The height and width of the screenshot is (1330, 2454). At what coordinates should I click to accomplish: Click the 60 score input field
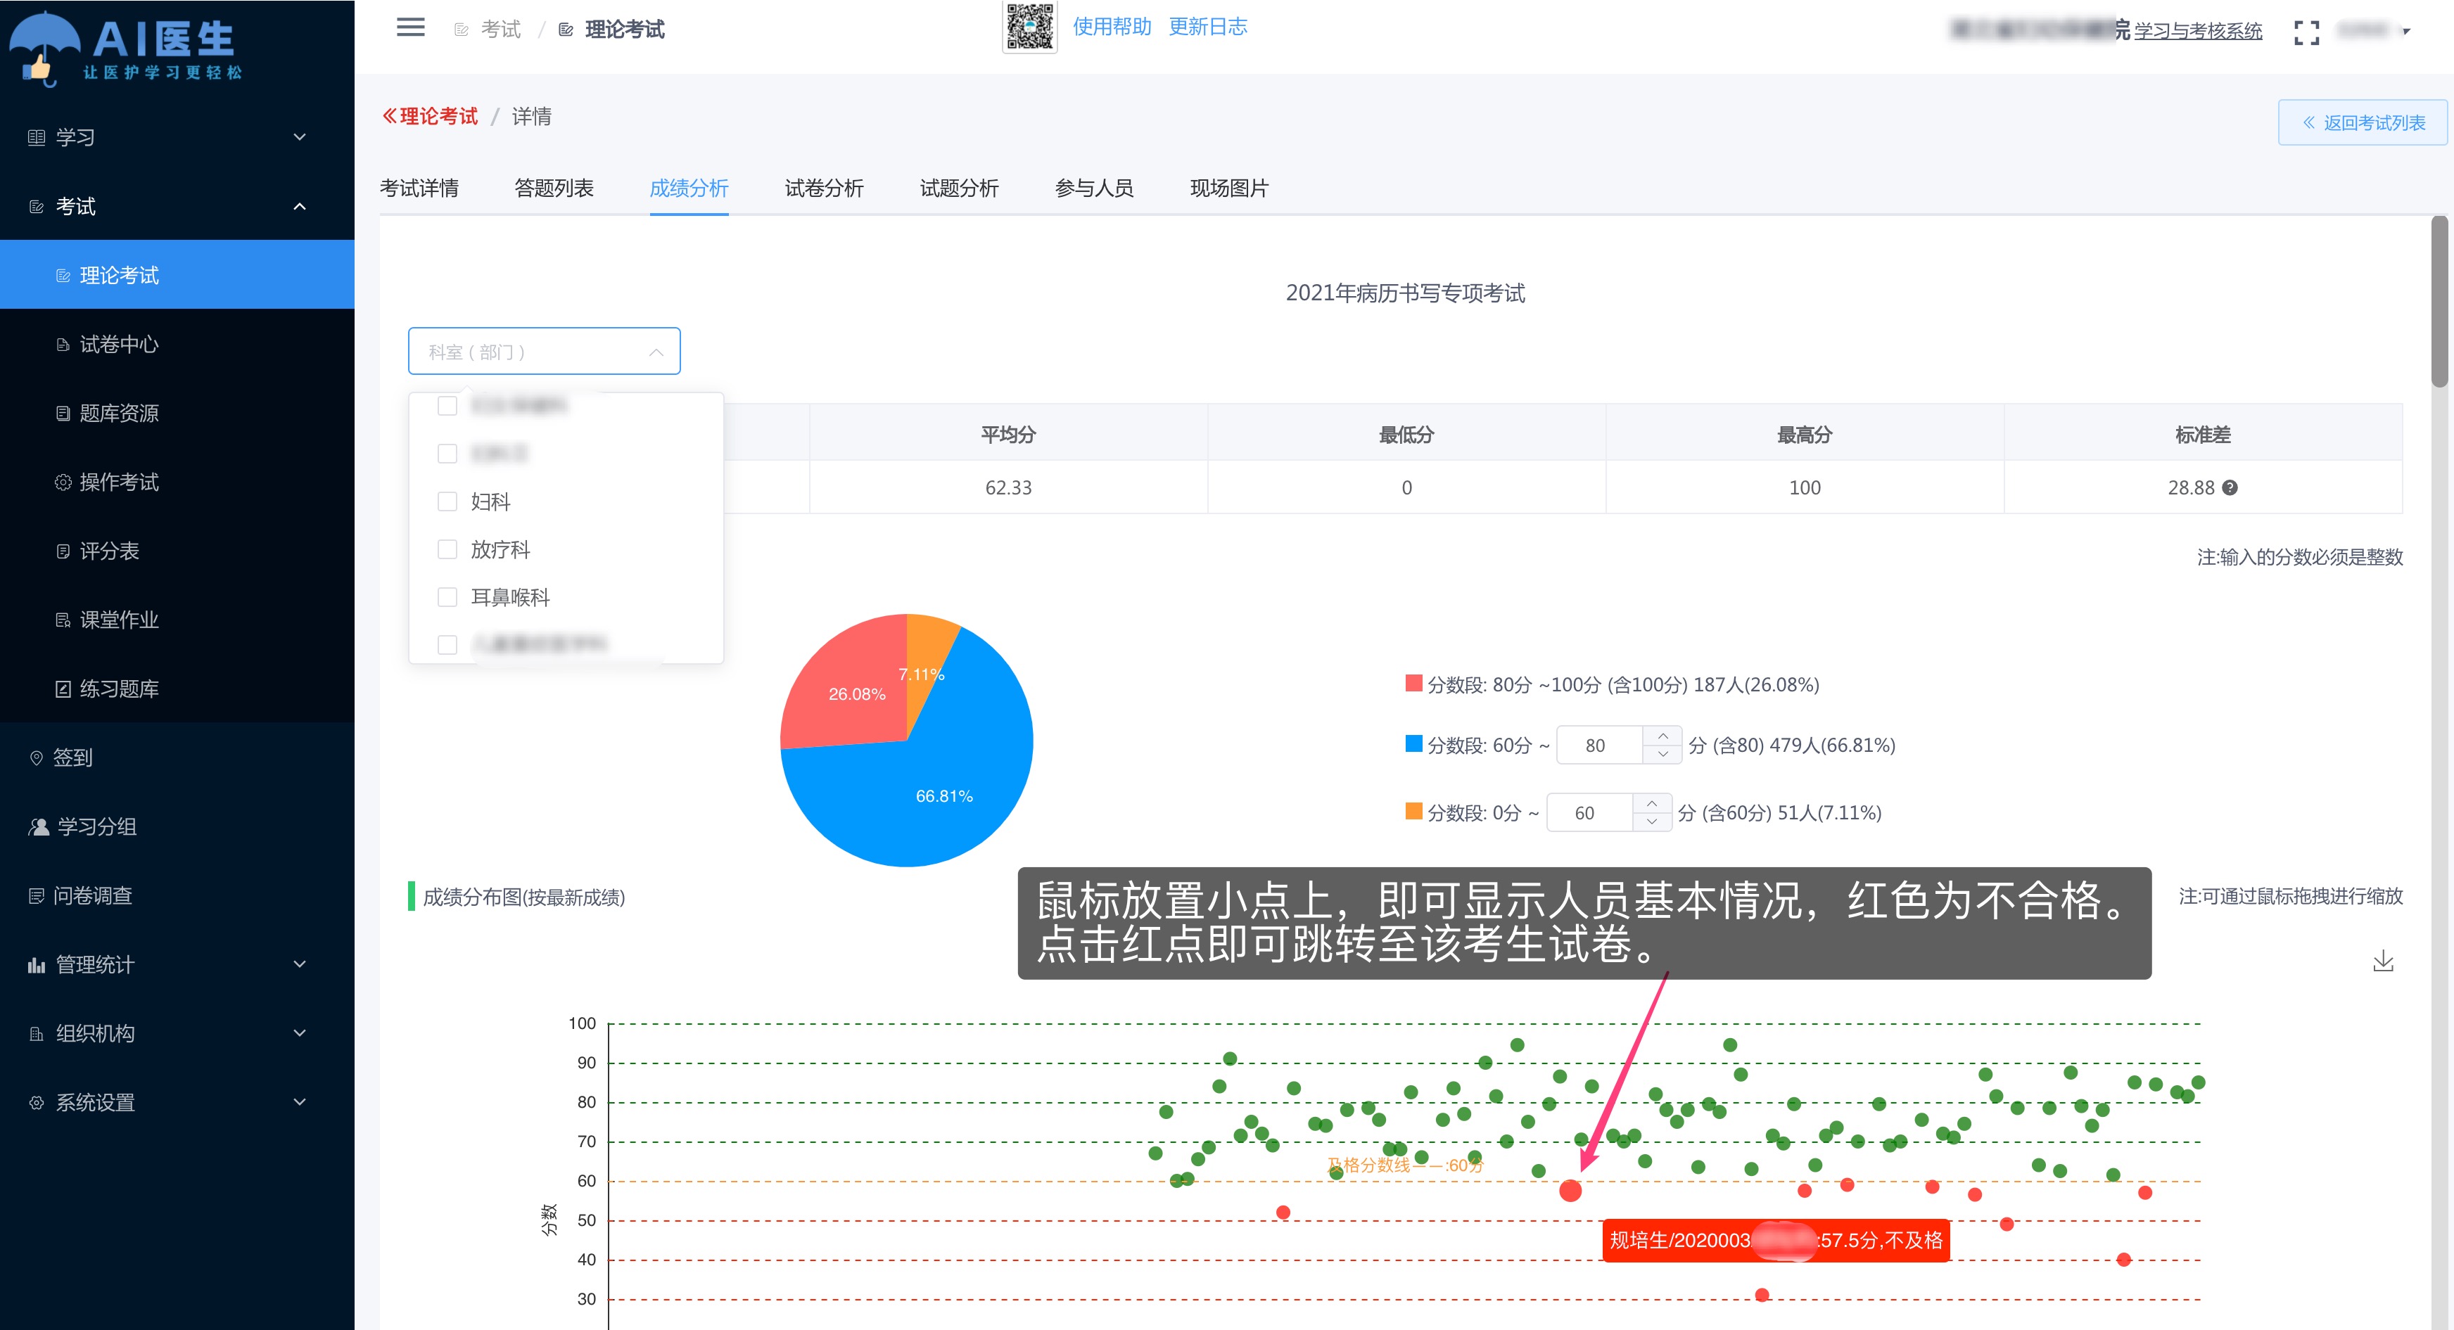click(1589, 813)
